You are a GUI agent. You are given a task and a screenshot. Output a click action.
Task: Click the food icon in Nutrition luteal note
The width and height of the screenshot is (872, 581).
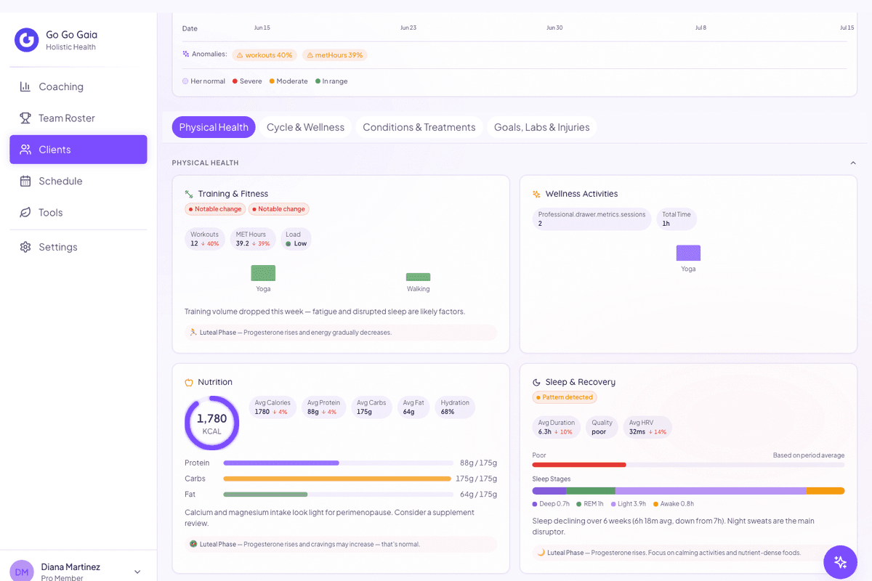click(193, 543)
